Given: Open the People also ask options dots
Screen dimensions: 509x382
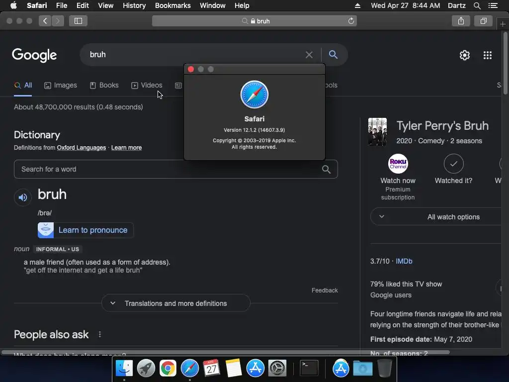Looking at the screenshot, I should tap(99, 334).
